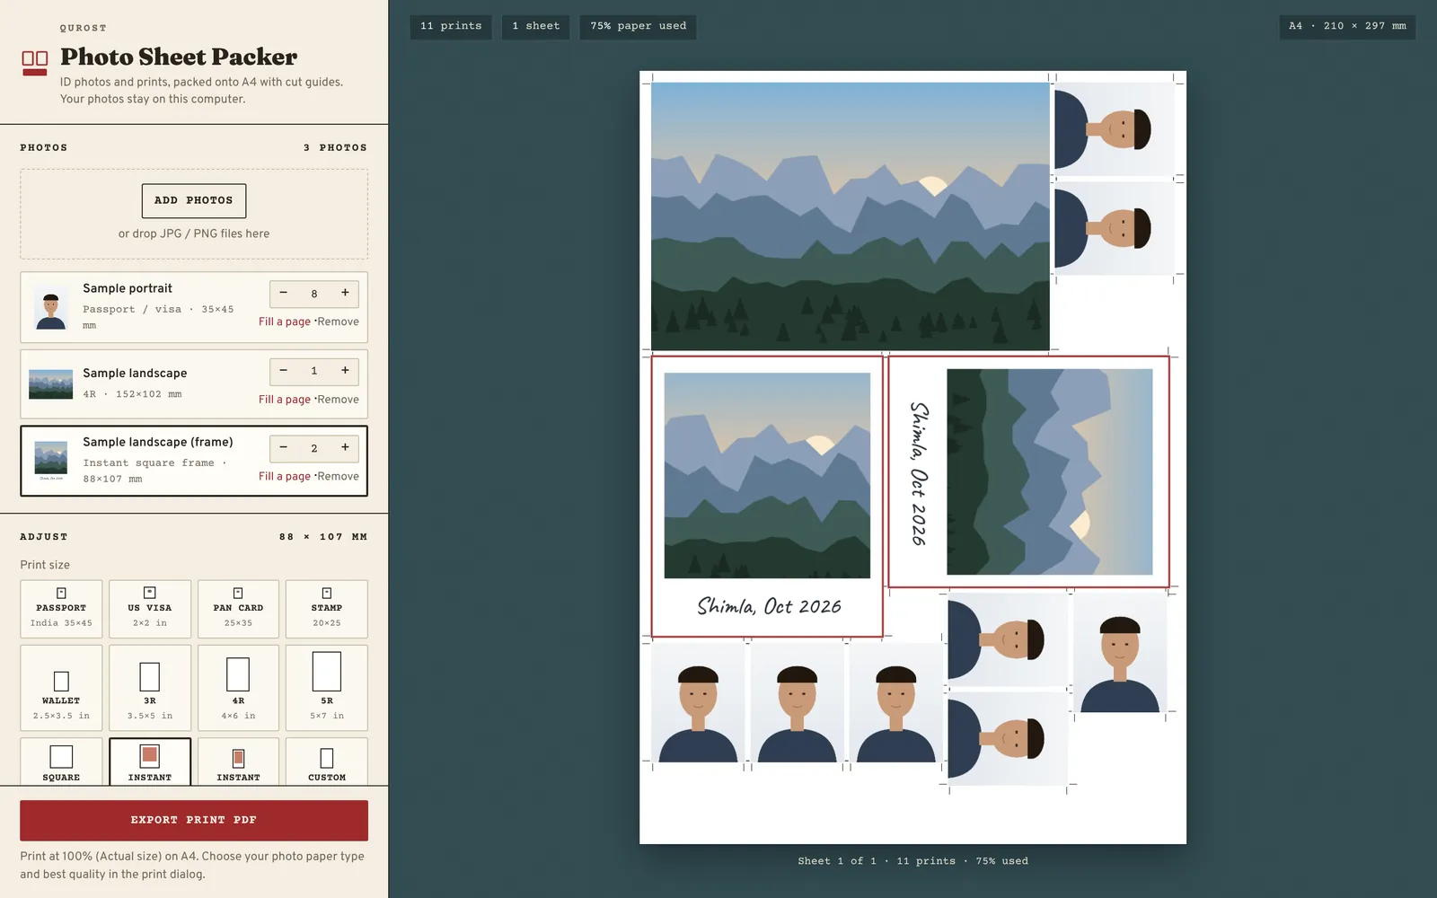This screenshot has height=898, width=1437.
Task: Pick the PAN Card 25×35 size
Action: (238, 609)
